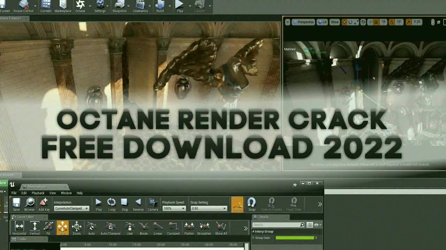Toggle viewport scale snapping
Image resolution: width=446 pixels, height=250 pixels.
(x=408, y=22)
